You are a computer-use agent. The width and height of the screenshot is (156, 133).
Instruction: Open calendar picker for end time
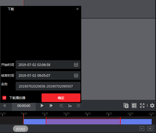pyautogui.click(x=76, y=75)
